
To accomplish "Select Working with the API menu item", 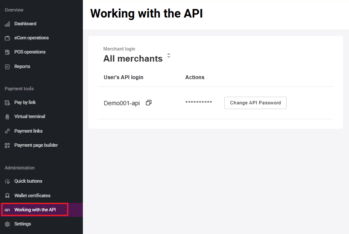I will click(x=35, y=210).
